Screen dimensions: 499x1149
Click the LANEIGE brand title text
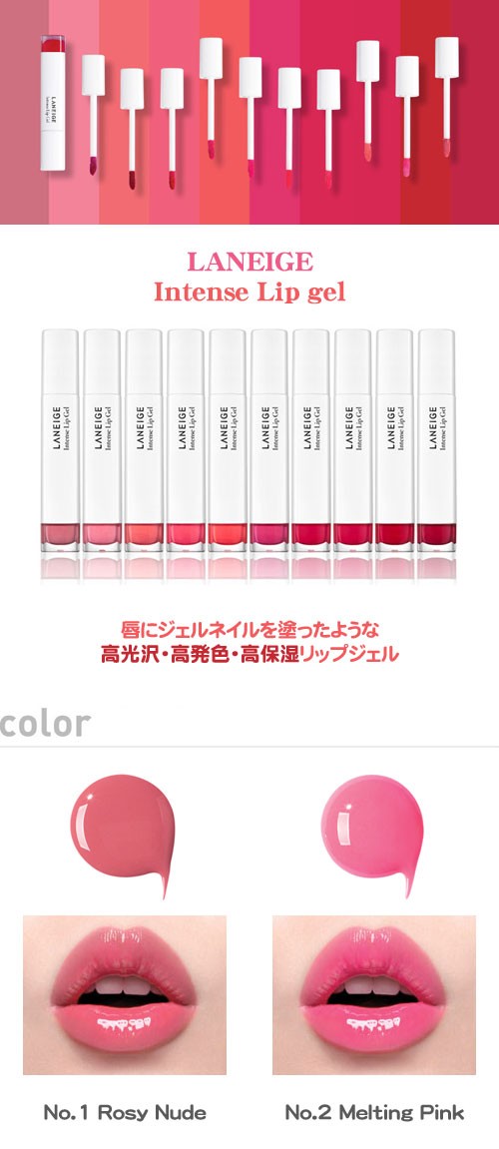[249, 262]
